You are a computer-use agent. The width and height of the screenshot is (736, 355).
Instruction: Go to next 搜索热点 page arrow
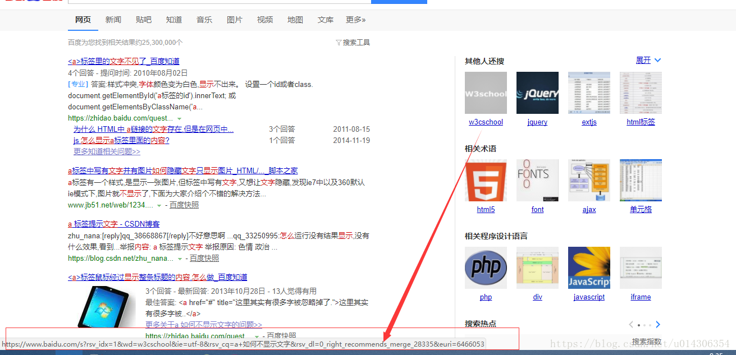coord(658,324)
